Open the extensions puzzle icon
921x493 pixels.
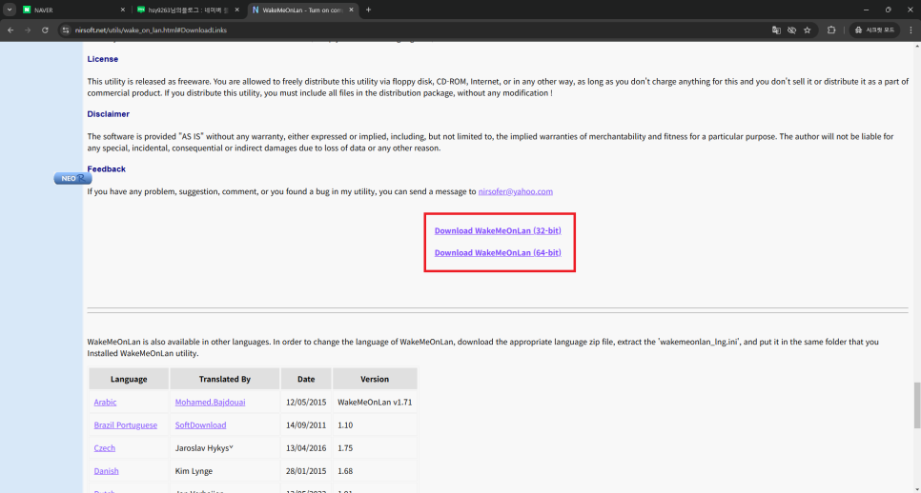tap(831, 30)
